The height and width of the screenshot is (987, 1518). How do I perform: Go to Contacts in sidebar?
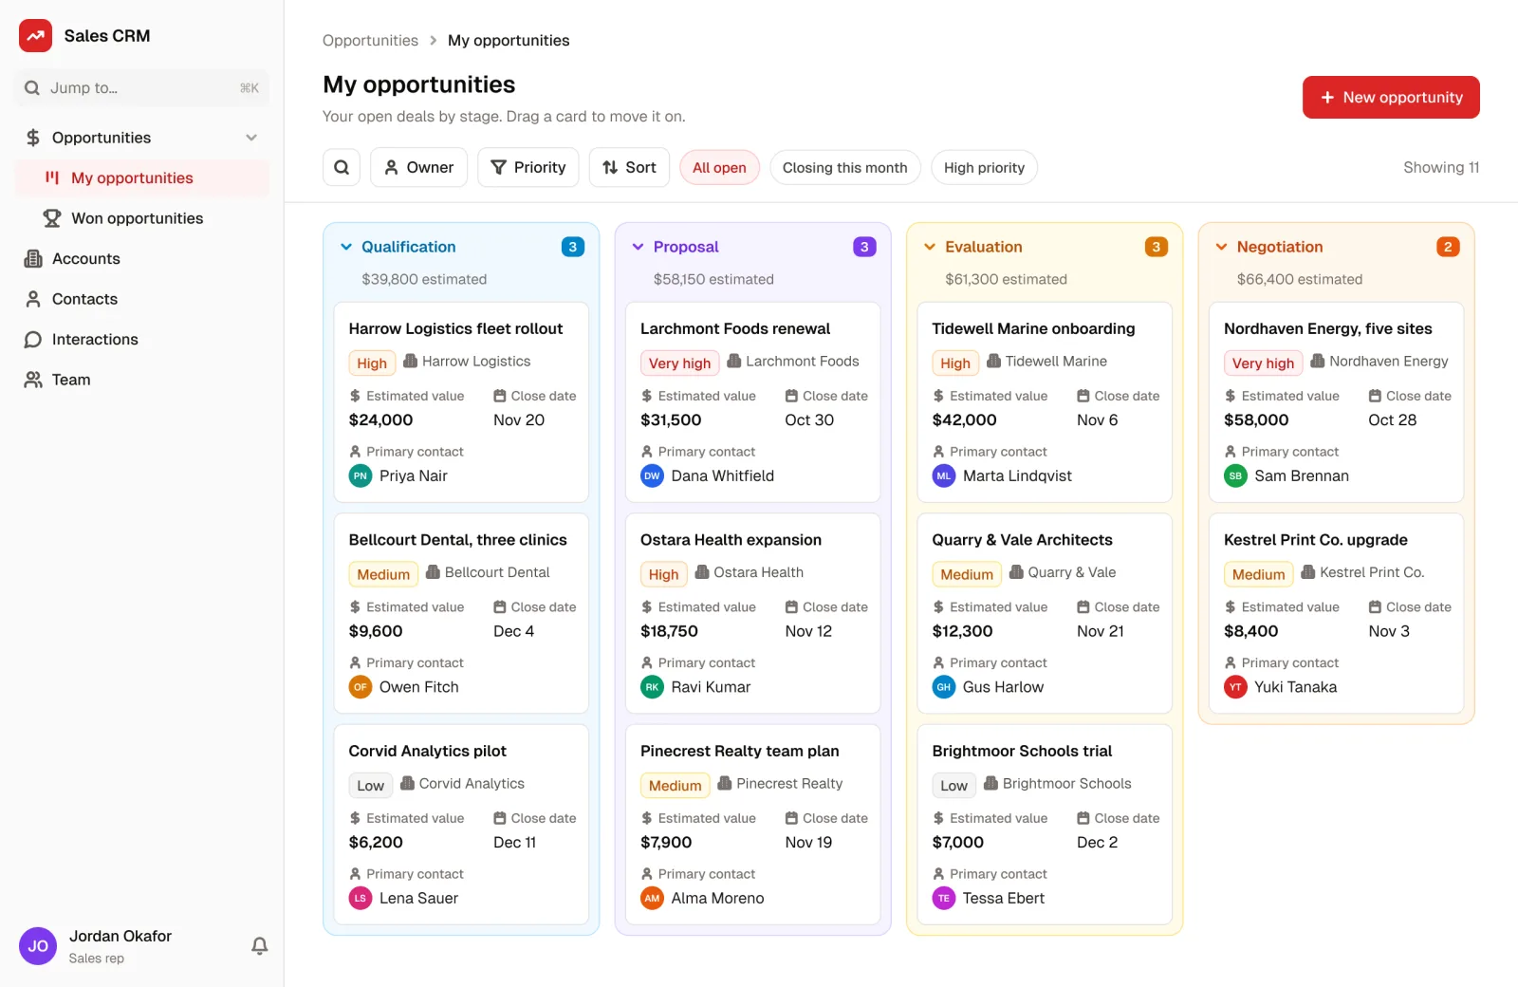point(142,299)
